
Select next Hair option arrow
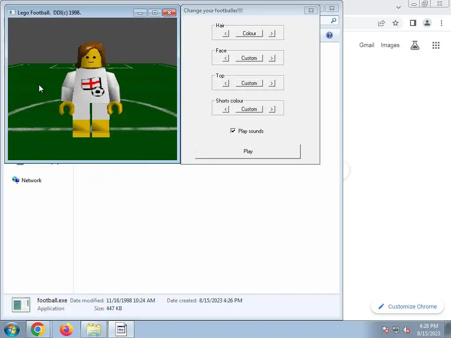[x=272, y=33]
